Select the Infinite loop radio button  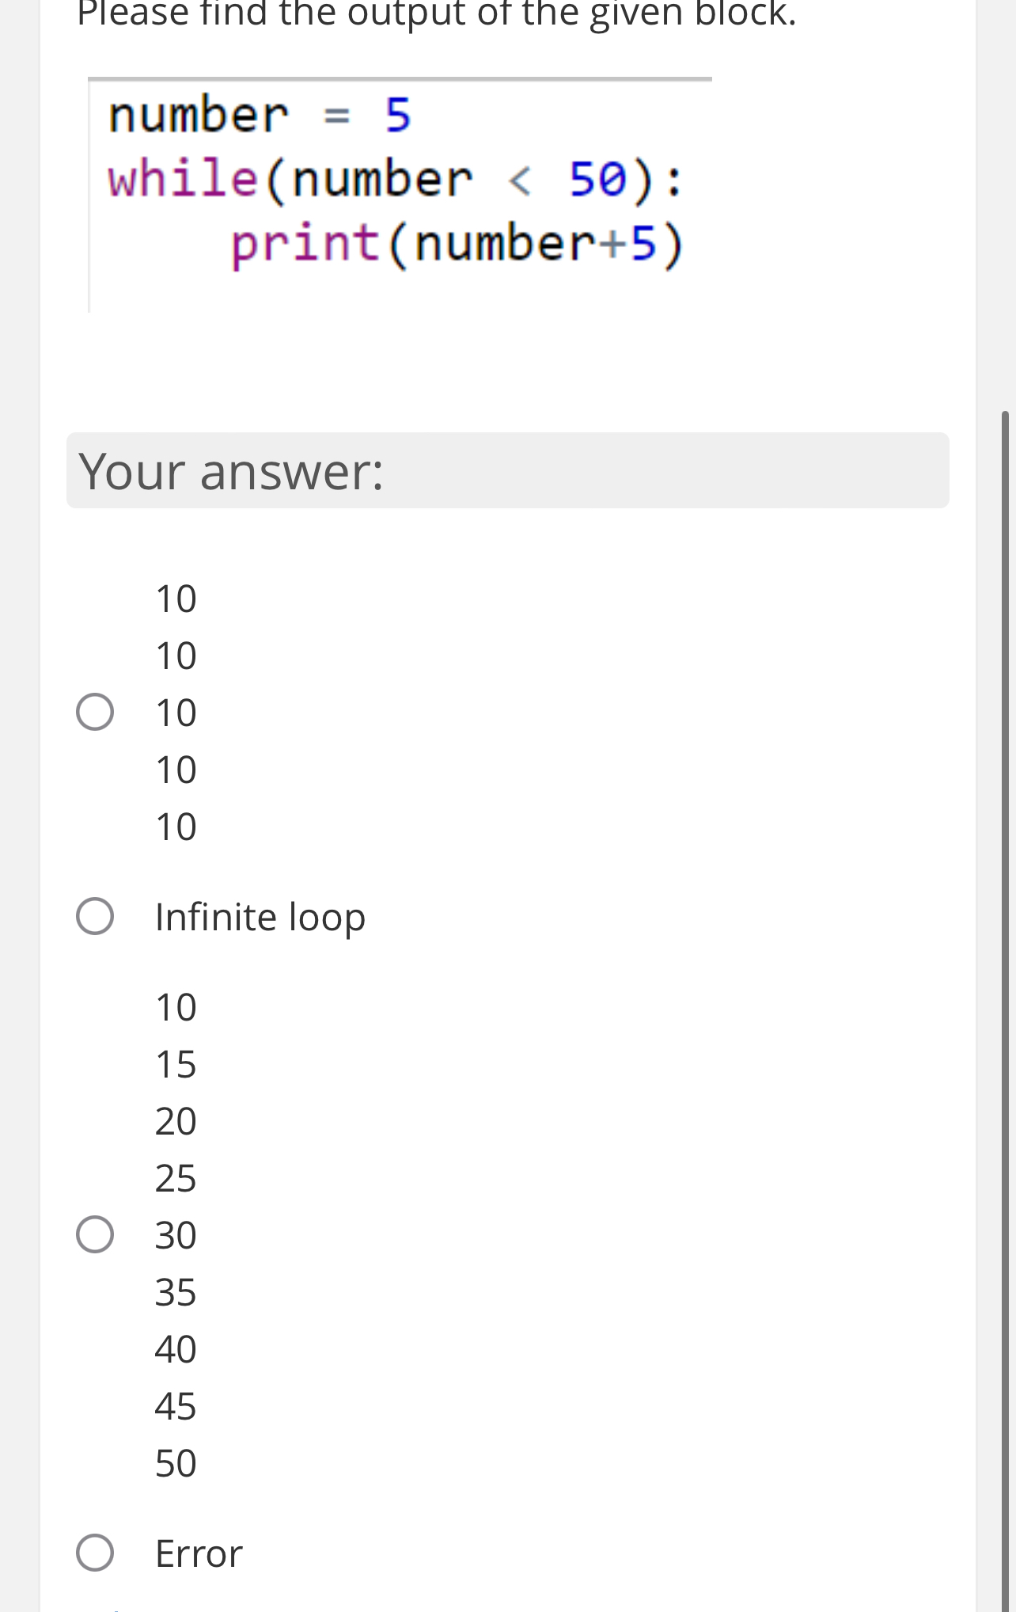coord(94,916)
